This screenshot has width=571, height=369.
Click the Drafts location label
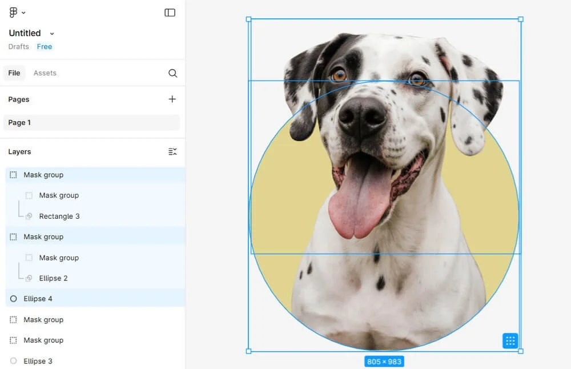tap(19, 47)
